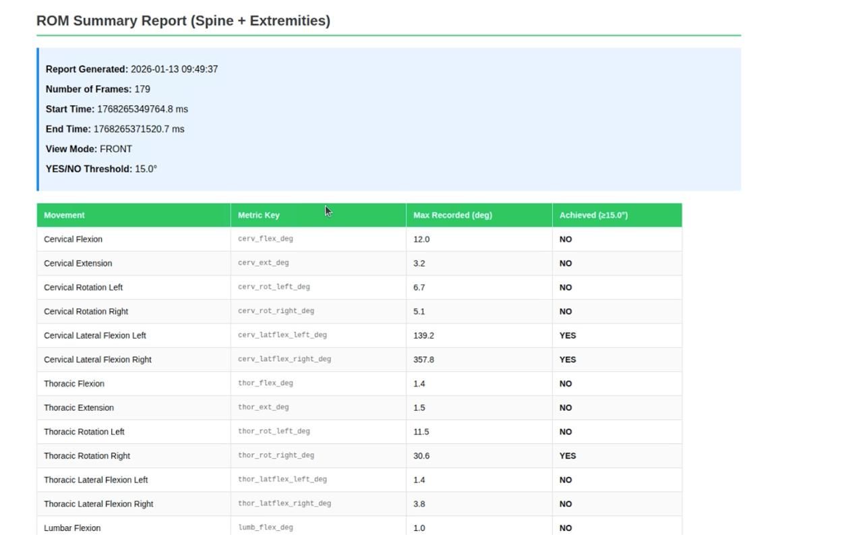The width and height of the screenshot is (863, 535).
Task: Select the Cervical Flexion row
Action: pyautogui.click(x=73, y=239)
